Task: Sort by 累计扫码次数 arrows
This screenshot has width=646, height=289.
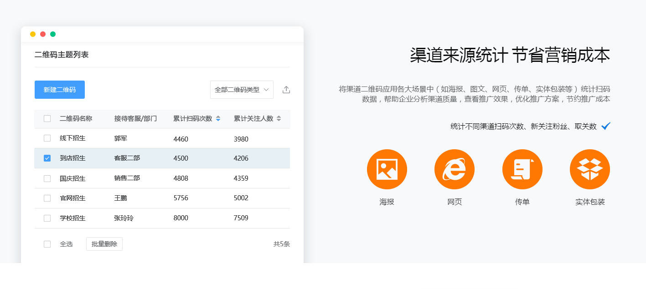Action: point(218,118)
